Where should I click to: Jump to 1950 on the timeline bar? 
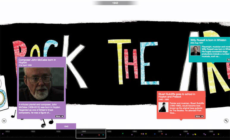point(109,131)
